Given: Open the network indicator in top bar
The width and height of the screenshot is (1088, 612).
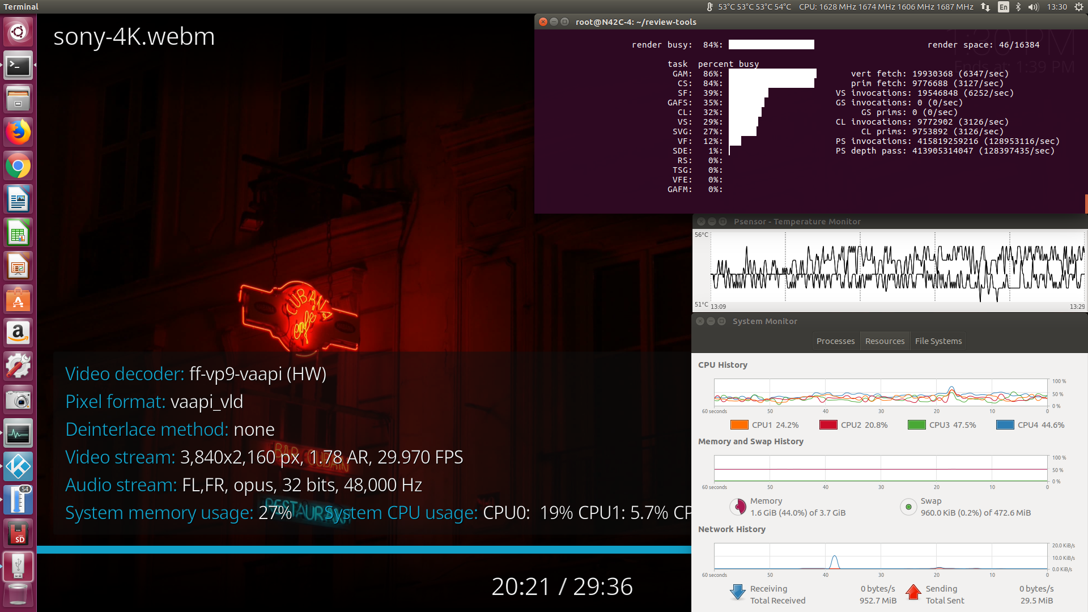Looking at the screenshot, I should [x=985, y=7].
